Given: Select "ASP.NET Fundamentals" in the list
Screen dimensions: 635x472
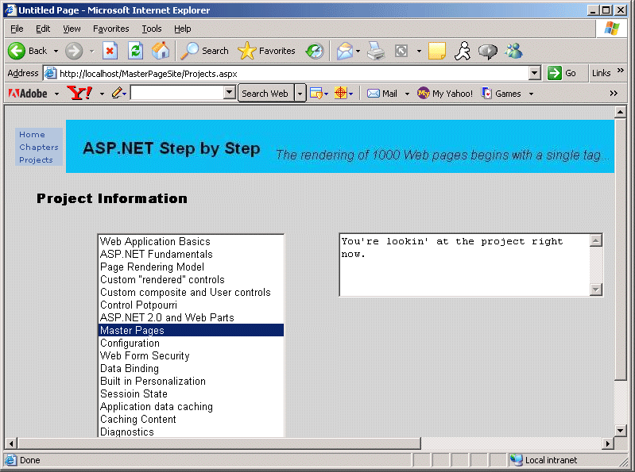Looking at the screenshot, I should point(192,254).
